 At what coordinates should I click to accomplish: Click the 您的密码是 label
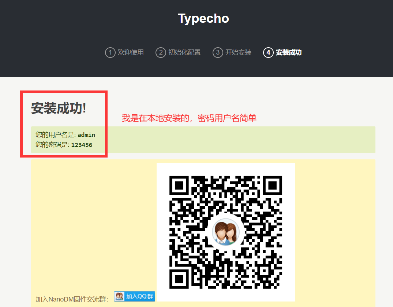pyautogui.click(x=52, y=145)
